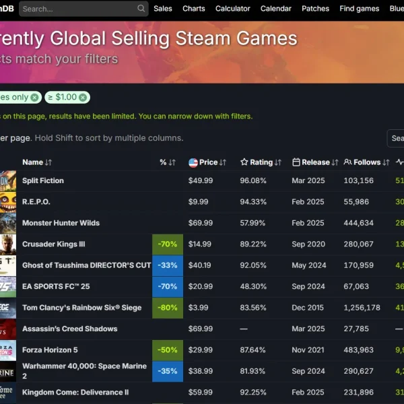This screenshot has width=404, height=404.
Task: Click EA SPORTS FC 25 thumbnail
Action: click(8, 287)
